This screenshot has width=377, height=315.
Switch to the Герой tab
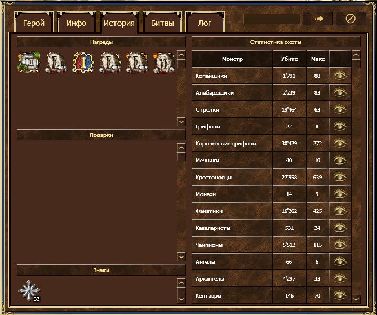point(33,23)
